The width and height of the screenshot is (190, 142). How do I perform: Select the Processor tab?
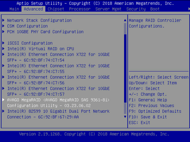click(80, 9)
